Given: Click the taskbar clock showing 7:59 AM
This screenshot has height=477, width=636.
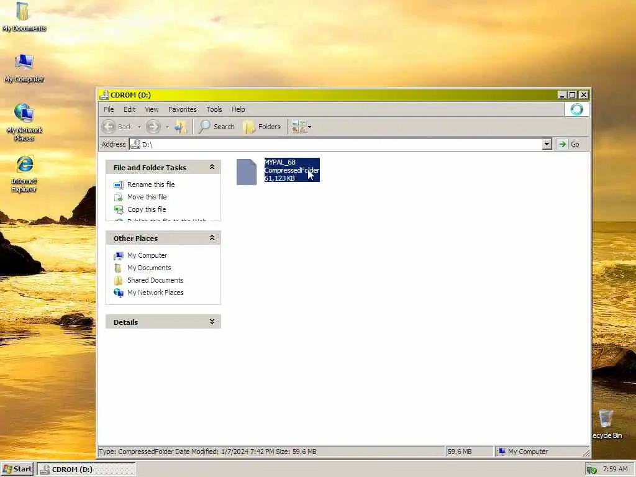Looking at the screenshot, I should tap(616, 470).
